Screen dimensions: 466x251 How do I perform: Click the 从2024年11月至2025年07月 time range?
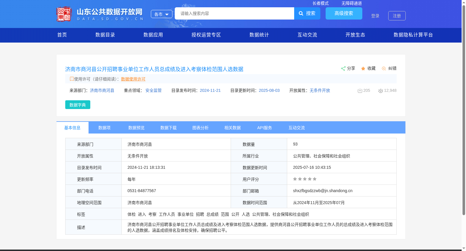(x=319, y=203)
